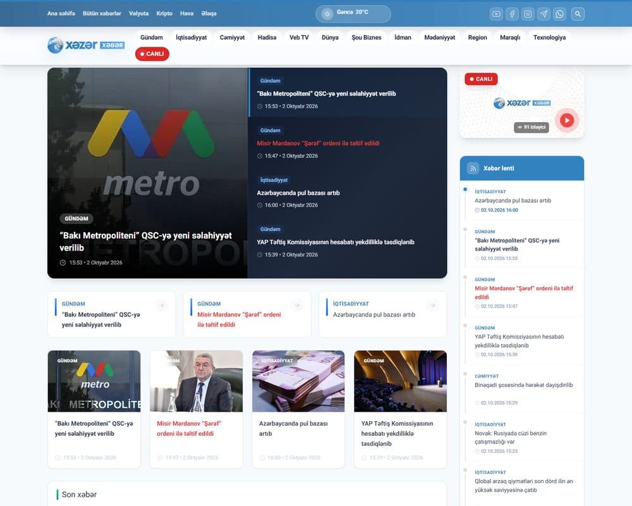Open the Hava link in top bar
632x506 pixels.
186,13
